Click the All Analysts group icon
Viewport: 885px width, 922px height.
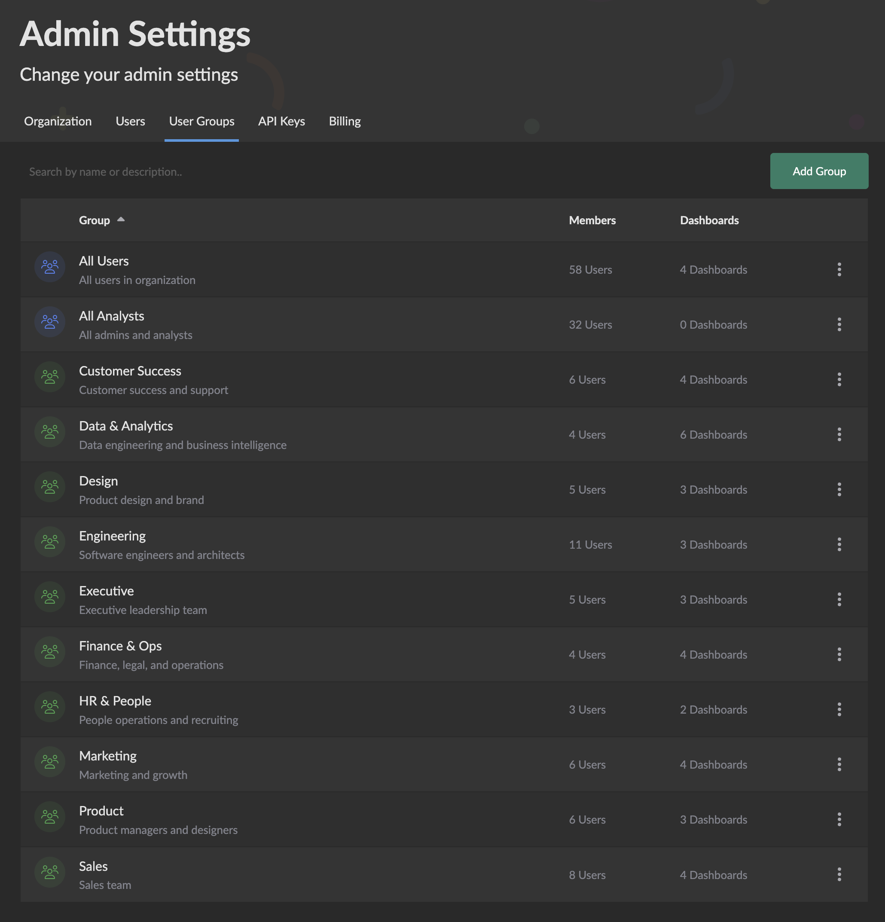click(x=49, y=322)
